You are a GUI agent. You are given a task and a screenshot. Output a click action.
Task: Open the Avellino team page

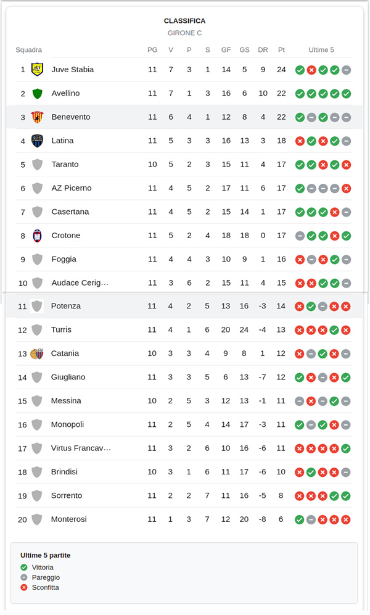click(65, 93)
